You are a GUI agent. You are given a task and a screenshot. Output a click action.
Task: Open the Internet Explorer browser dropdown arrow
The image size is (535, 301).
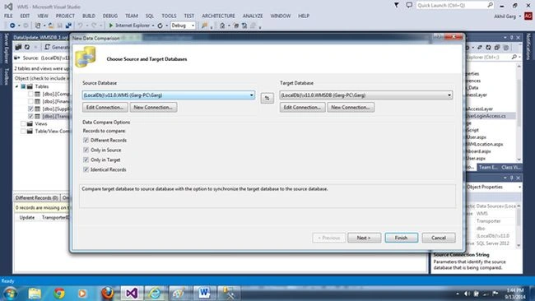click(x=153, y=25)
